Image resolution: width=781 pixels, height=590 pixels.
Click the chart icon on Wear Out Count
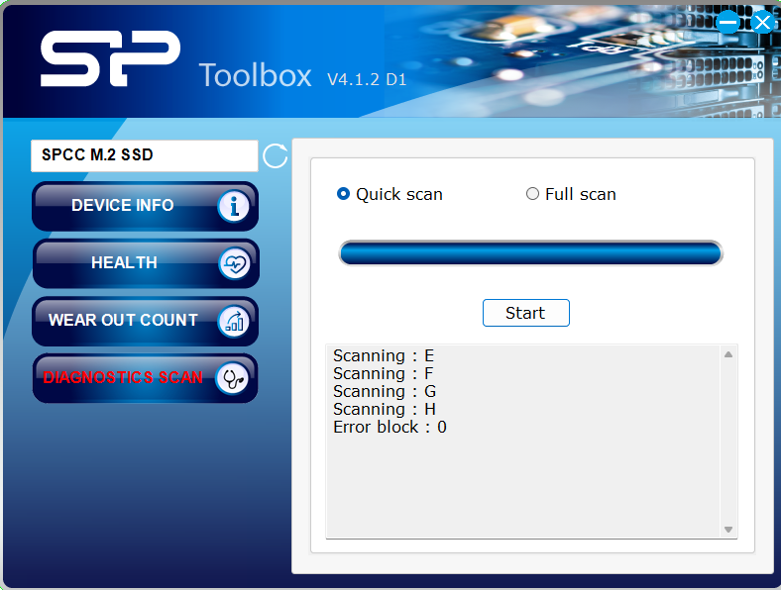[235, 321]
